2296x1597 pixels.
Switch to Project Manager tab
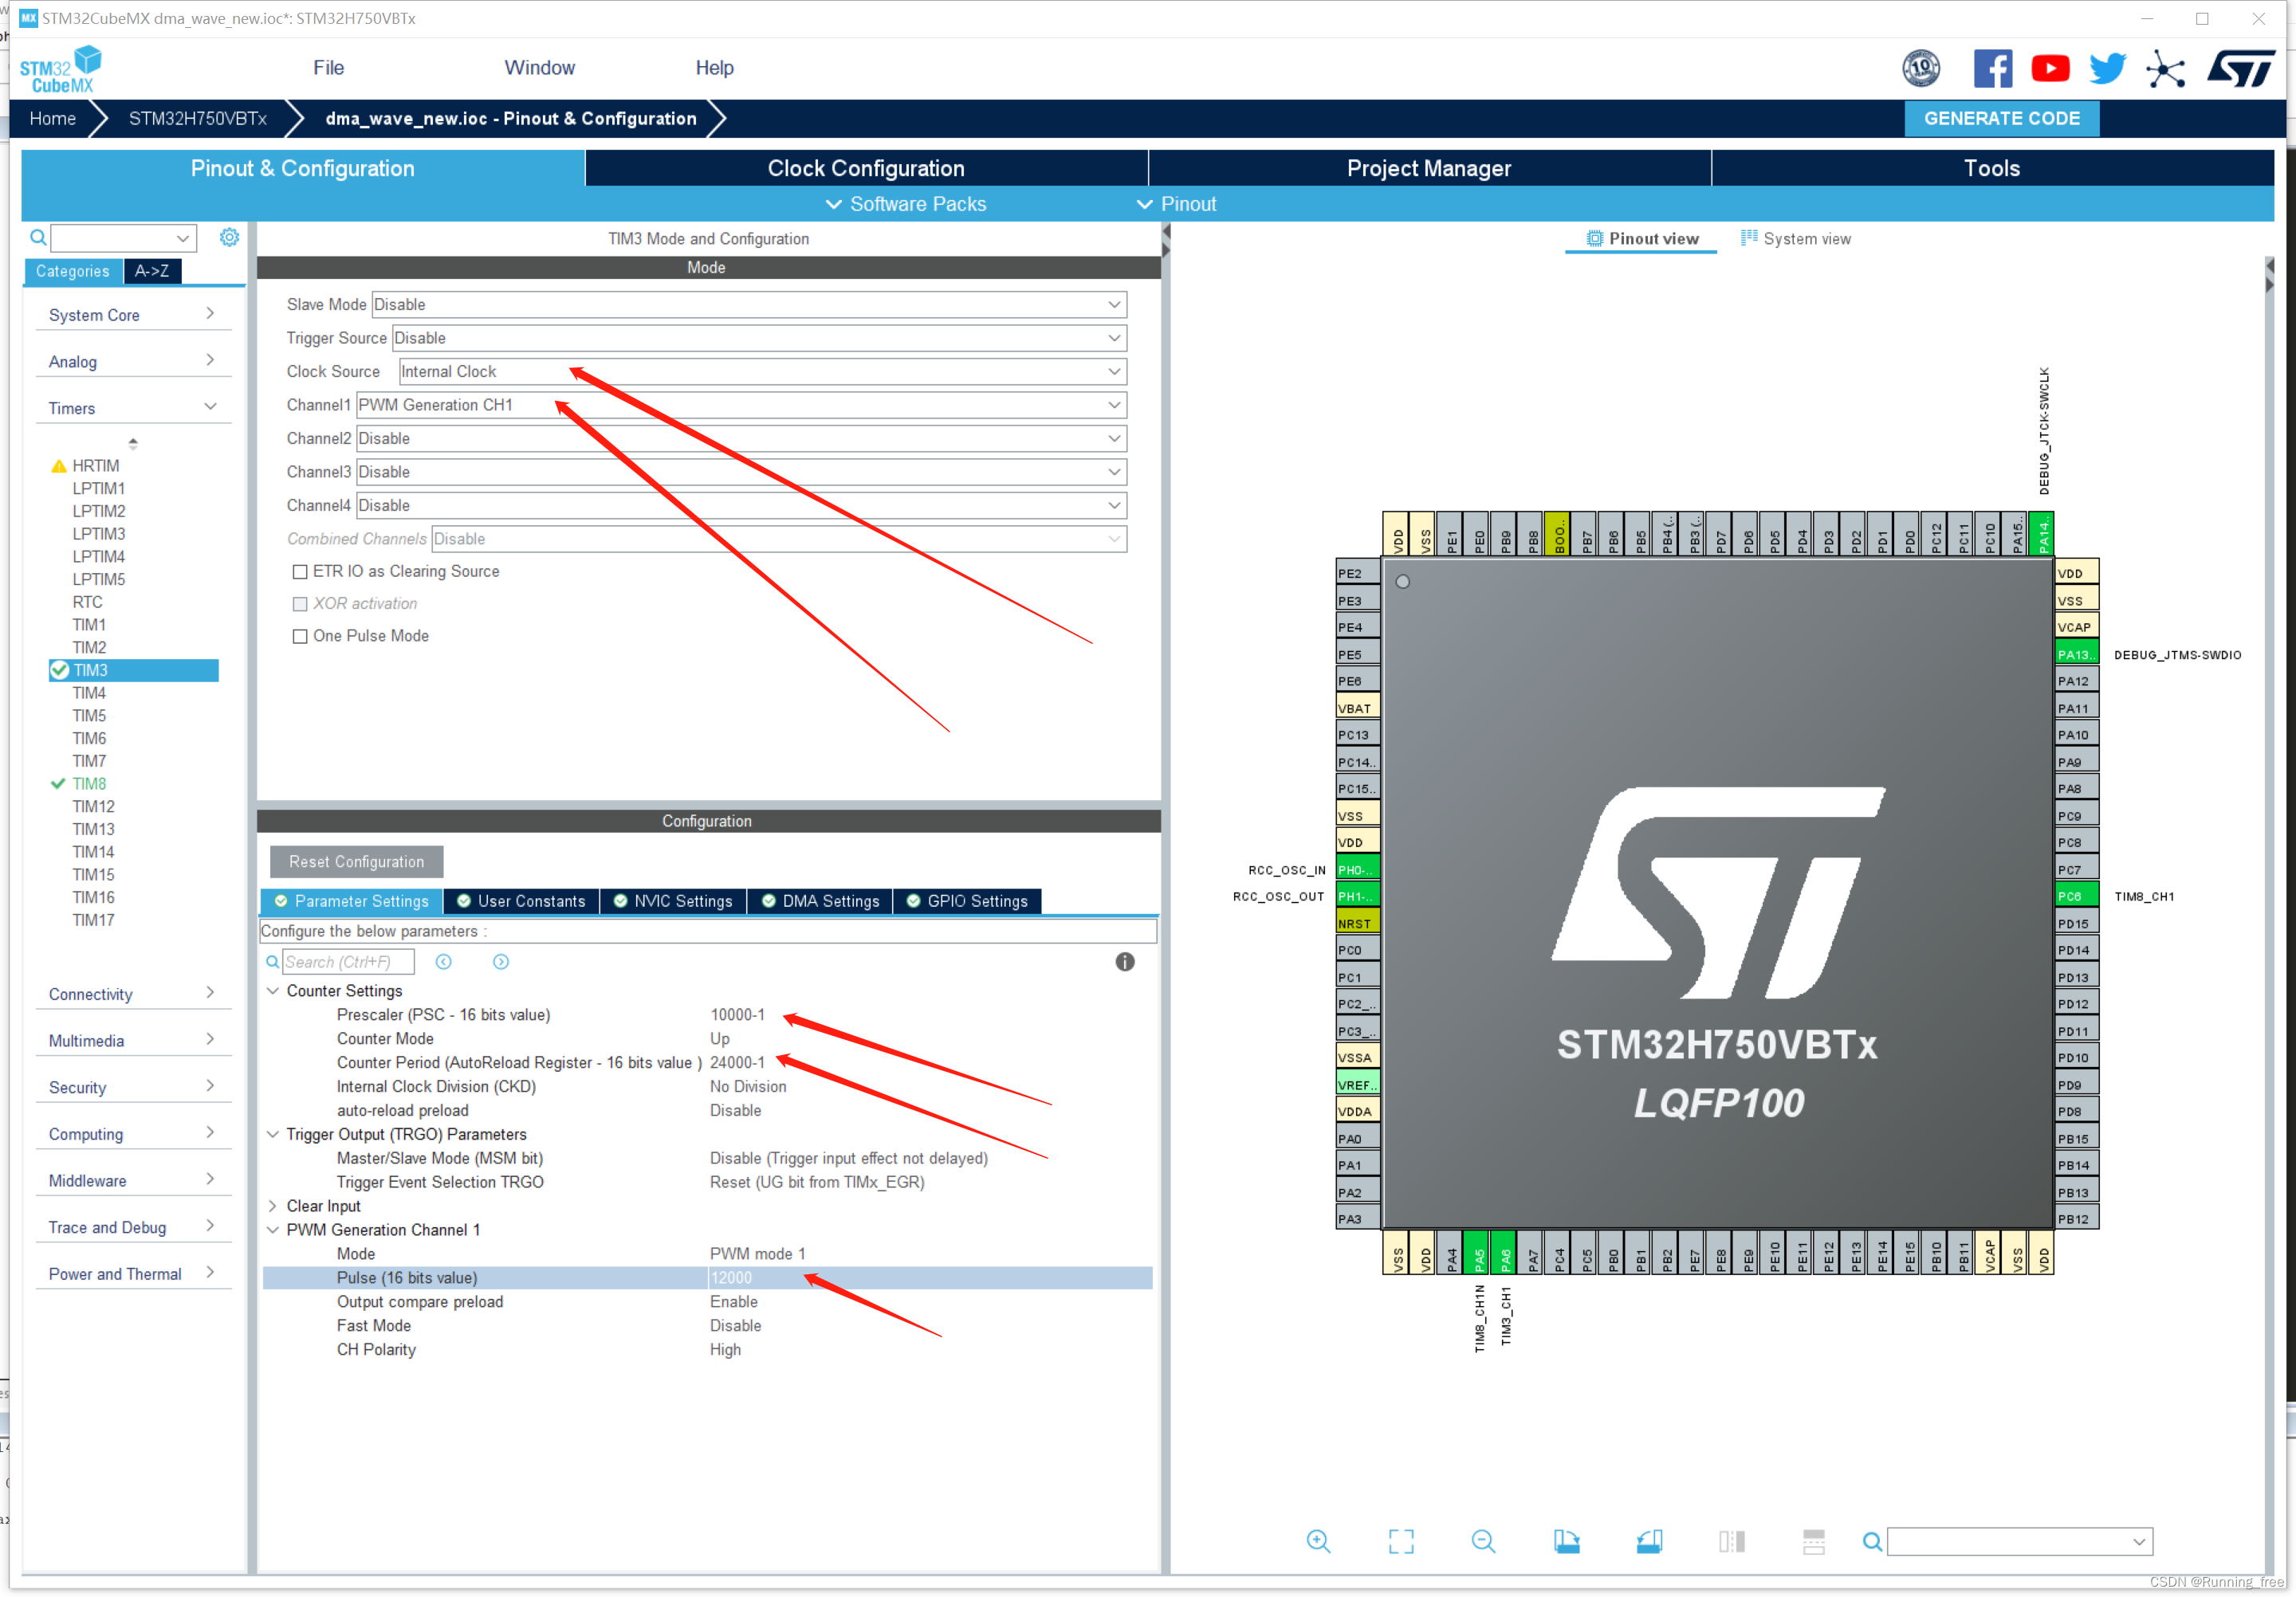[1431, 167]
